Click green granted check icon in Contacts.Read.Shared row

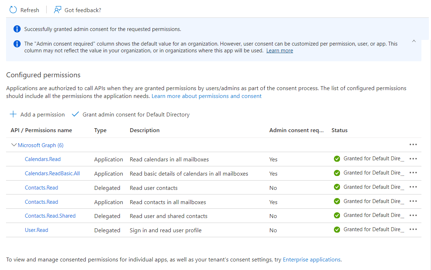tap(337, 216)
